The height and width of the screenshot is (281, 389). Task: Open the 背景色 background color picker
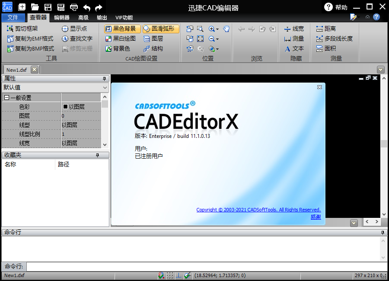pyautogui.click(x=118, y=49)
